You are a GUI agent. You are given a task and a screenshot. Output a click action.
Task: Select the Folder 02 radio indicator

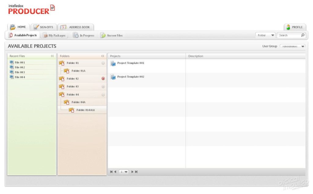point(103,79)
